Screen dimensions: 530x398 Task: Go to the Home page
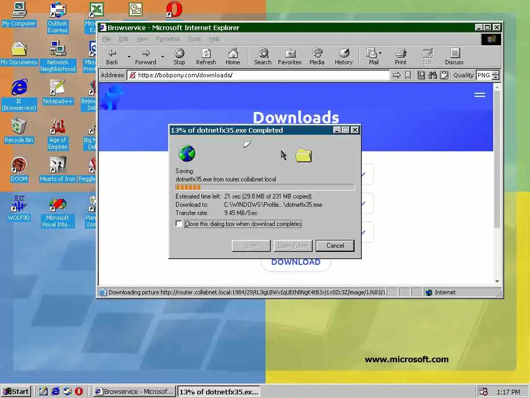pyautogui.click(x=232, y=56)
